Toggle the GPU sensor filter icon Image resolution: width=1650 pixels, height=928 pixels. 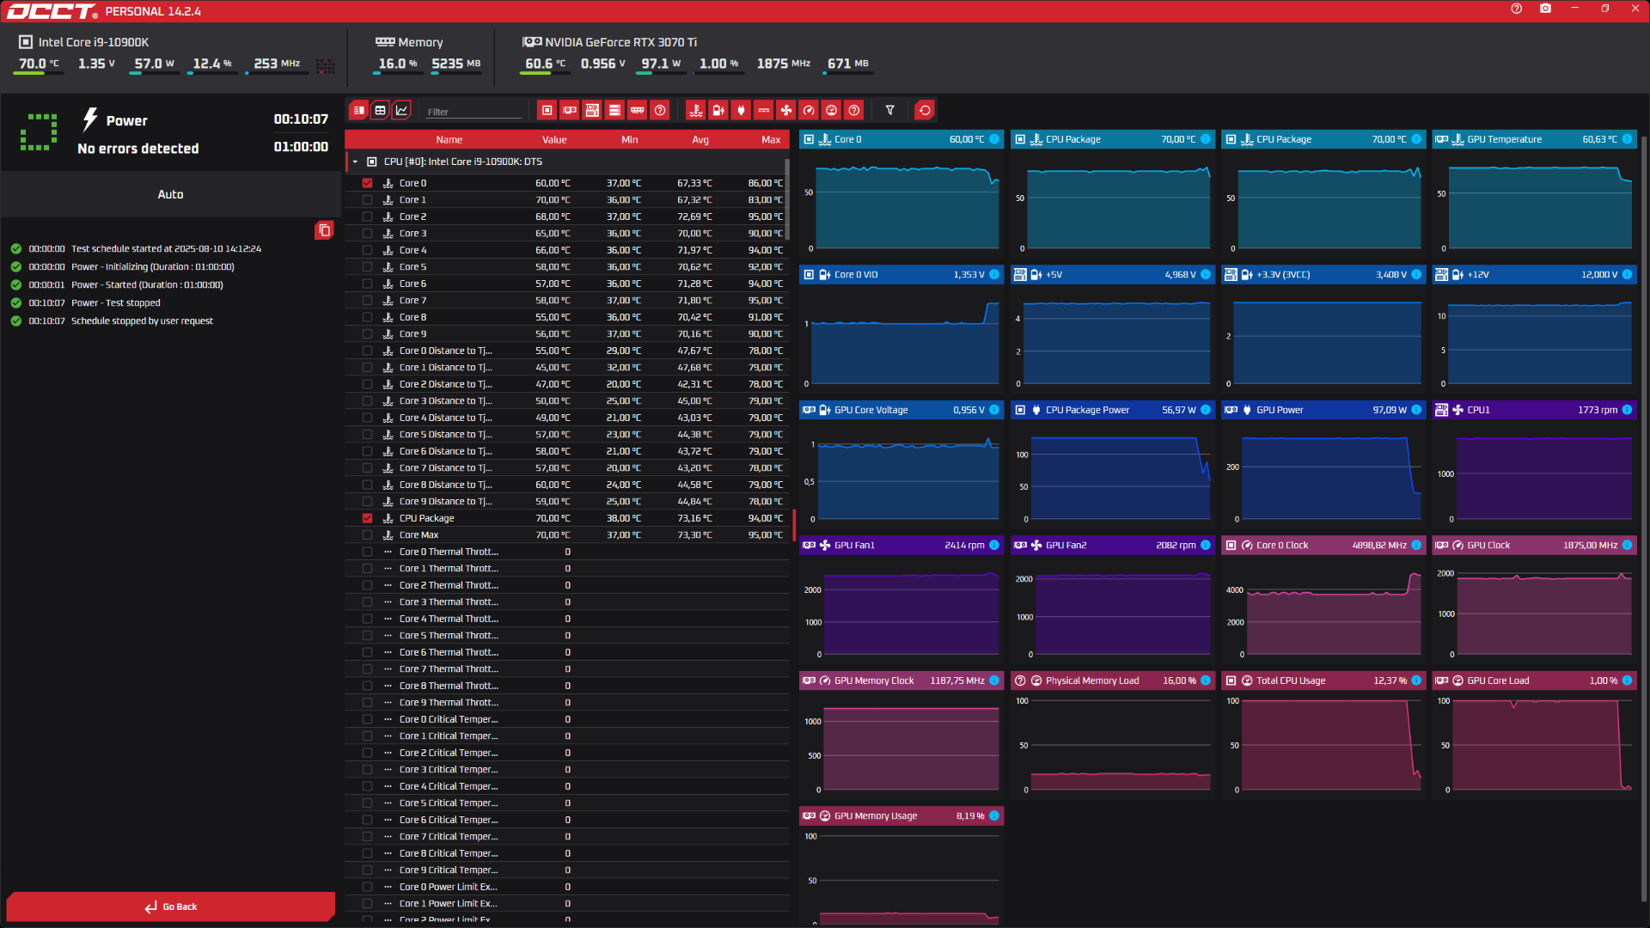[x=569, y=110]
